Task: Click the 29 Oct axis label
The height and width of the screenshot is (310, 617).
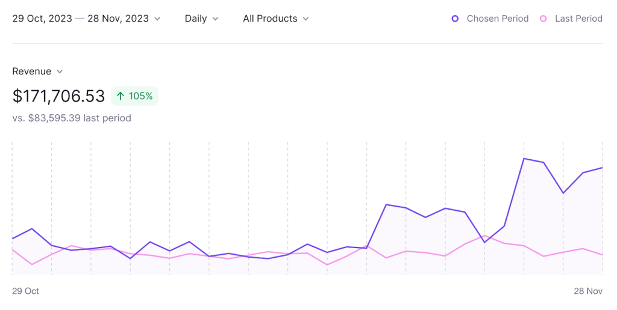Action: (x=25, y=291)
